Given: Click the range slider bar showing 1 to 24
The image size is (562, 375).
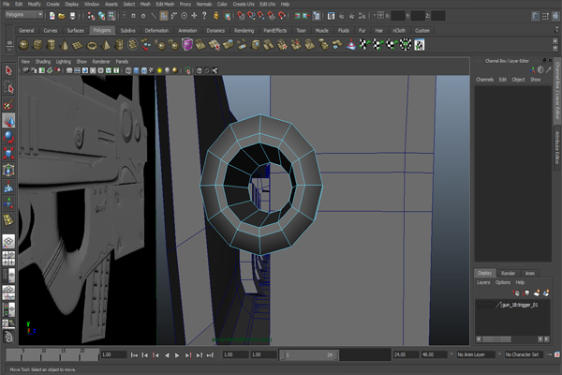Looking at the screenshot, I should 308,355.
